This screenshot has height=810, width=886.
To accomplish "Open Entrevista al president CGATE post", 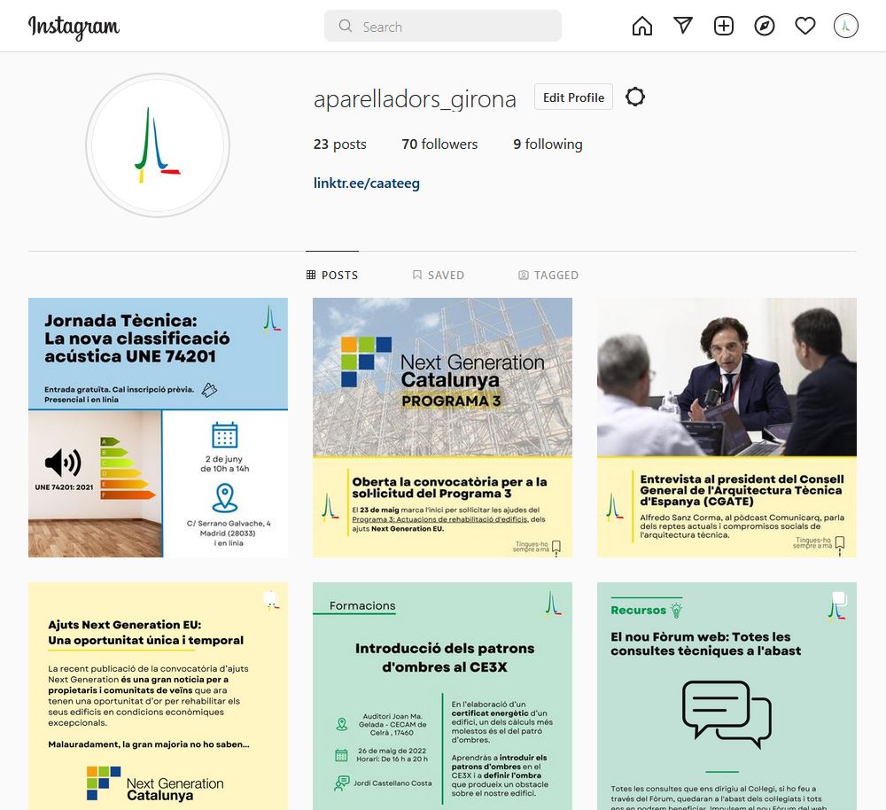I will pyautogui.click(x=727, y=427).
